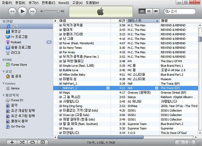
Task: Click horizontal scrollbar right arrow
Action: point(196,137)
